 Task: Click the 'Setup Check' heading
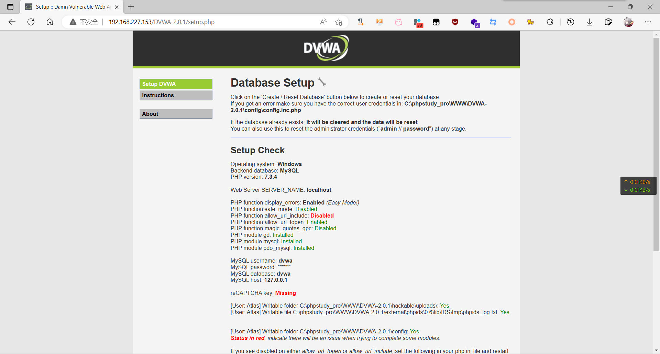258,150
